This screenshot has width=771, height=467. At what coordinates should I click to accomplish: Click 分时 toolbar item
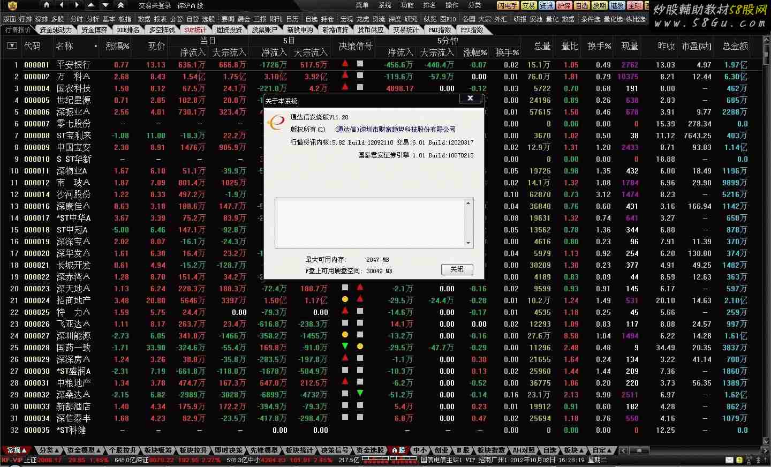pos(77,19)
